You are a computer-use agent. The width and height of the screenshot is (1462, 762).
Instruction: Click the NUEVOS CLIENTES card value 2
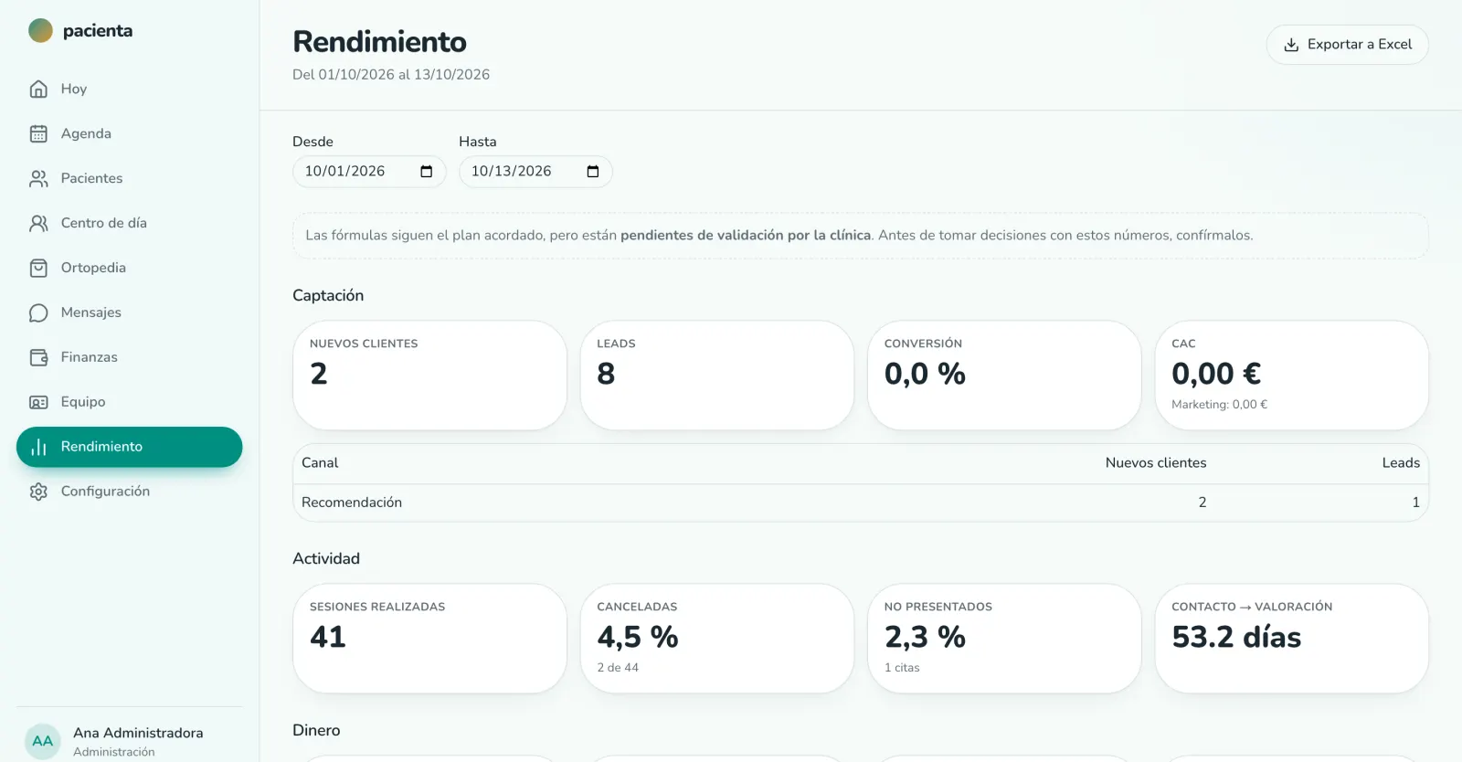pyautogui.click(x=318, y=374)
